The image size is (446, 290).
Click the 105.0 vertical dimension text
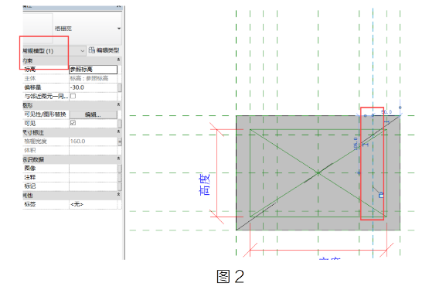pyautogui.click(x=356, y=144)
